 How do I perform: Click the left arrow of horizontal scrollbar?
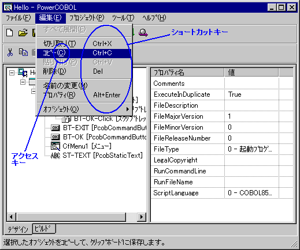pyautogui.click(x=11, y=217)
